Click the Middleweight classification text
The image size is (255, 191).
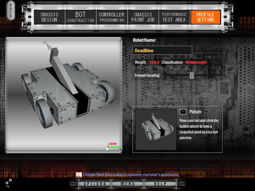coord(196,62)
